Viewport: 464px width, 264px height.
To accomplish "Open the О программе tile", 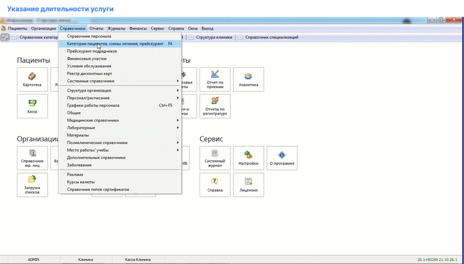I will pos(282,158).
